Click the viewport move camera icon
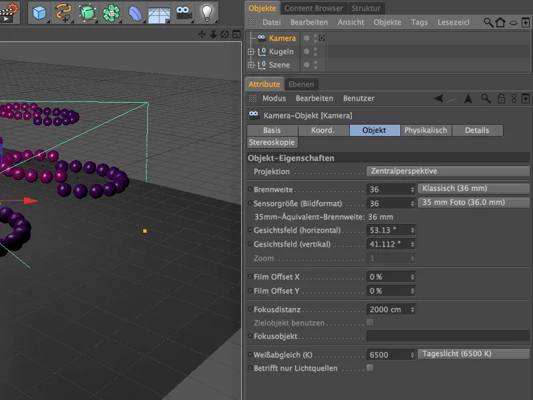 pyautogui.click(x=202, y=34)
